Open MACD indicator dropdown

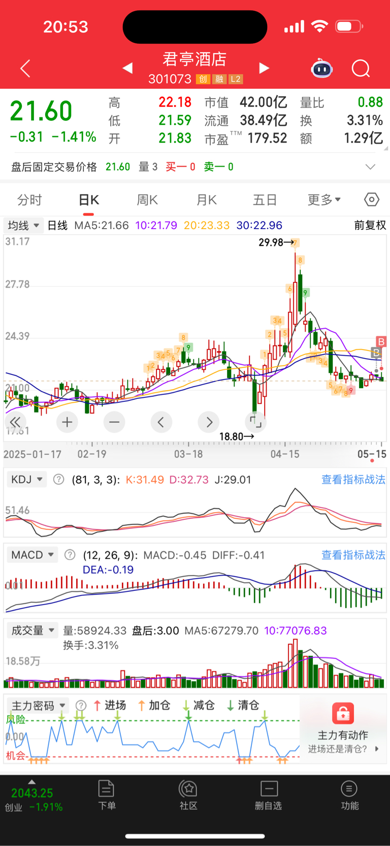[x=32, y=555]
